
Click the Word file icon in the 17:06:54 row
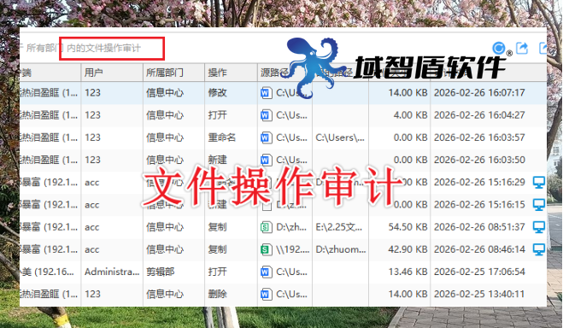click(x=266, y=272)
